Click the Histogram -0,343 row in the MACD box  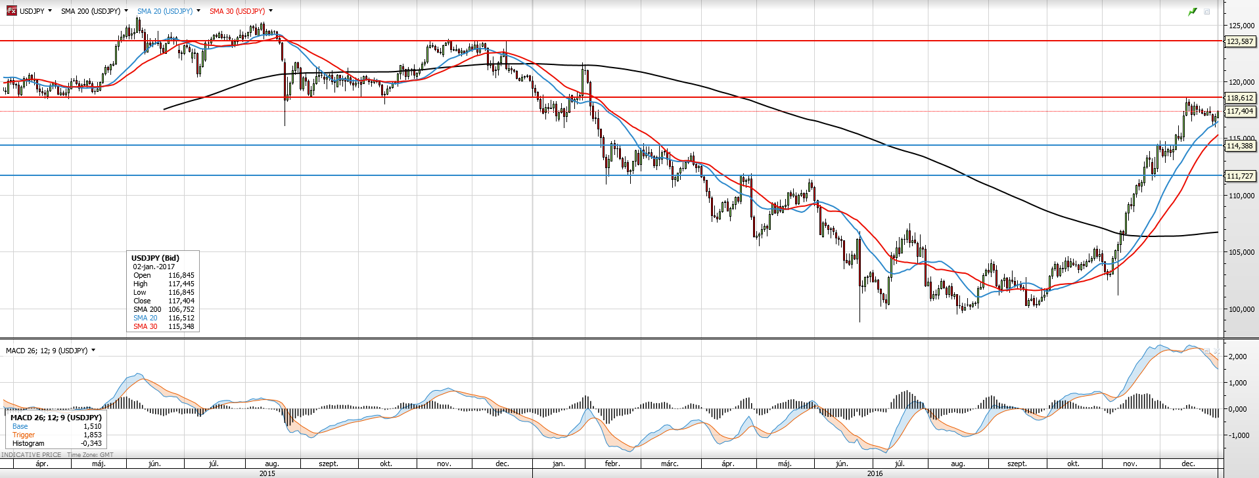point(57,443)
